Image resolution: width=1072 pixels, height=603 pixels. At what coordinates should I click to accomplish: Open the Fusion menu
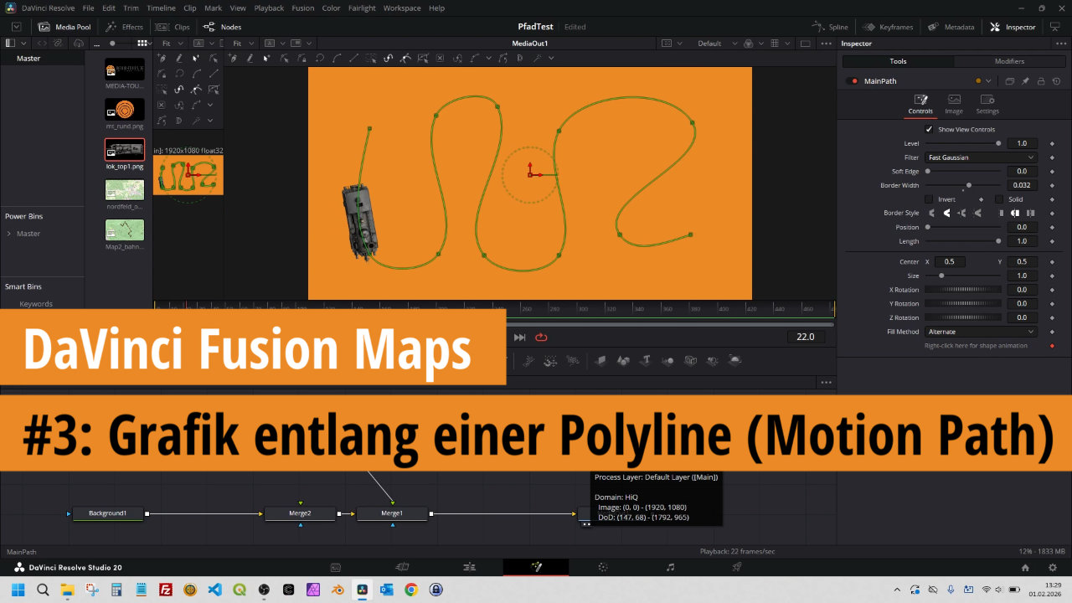click(302, 8)
